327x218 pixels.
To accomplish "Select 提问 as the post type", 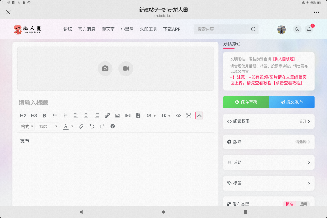I will click(x=303, y=204).
